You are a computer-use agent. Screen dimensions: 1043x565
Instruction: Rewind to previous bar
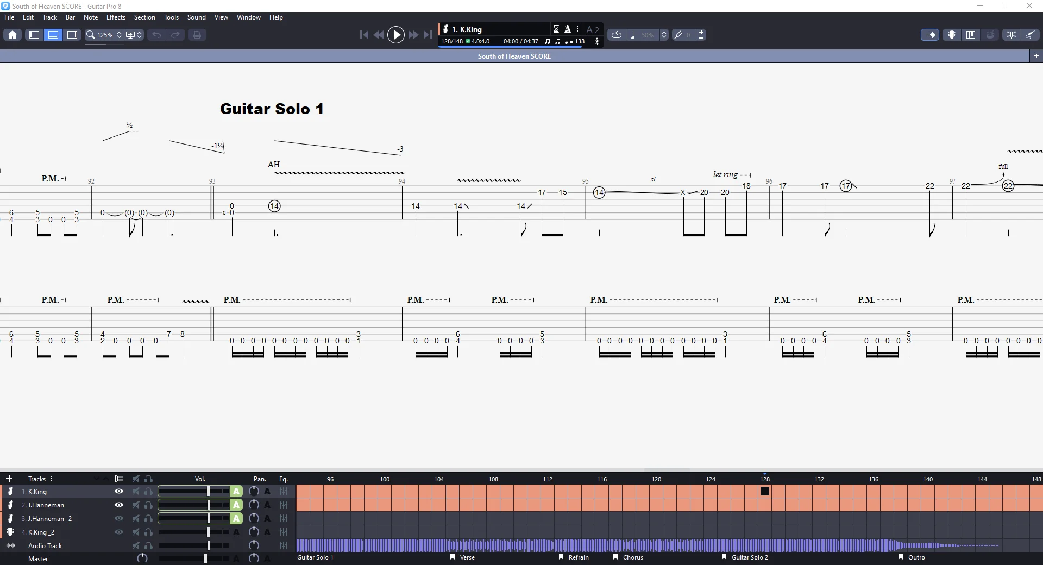(379, 35)
